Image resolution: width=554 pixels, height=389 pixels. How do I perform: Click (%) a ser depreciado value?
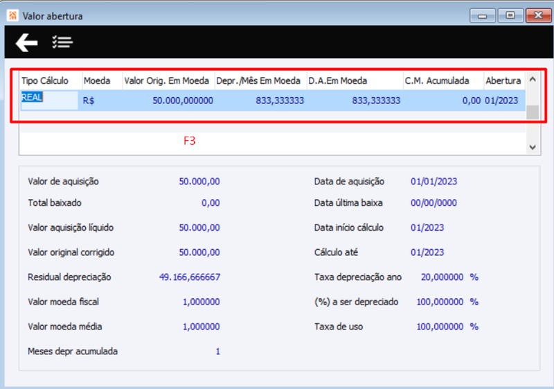(x=440, y=302)
